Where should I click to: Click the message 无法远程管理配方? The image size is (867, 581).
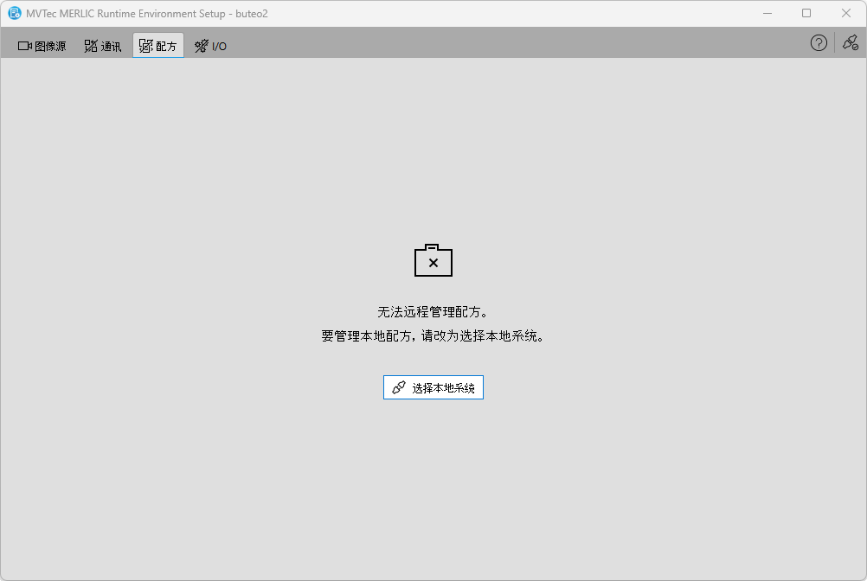tap(433, 310)
